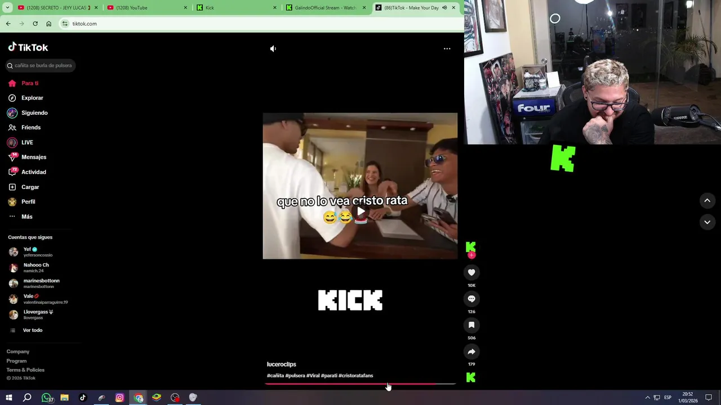Click the #cristoratafans hashtag
721x405 pixels.
[x=355, y=376]
